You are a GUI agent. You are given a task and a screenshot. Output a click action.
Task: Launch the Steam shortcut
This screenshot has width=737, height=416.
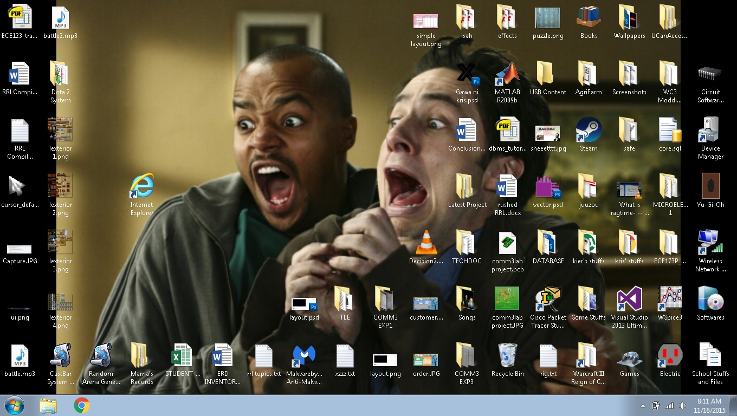click(x=589, y=131)
